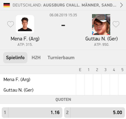This screenshot has height=119, width=126.
Task: Select odds 1.16 for player 1
Action: (x=32, y=113)
